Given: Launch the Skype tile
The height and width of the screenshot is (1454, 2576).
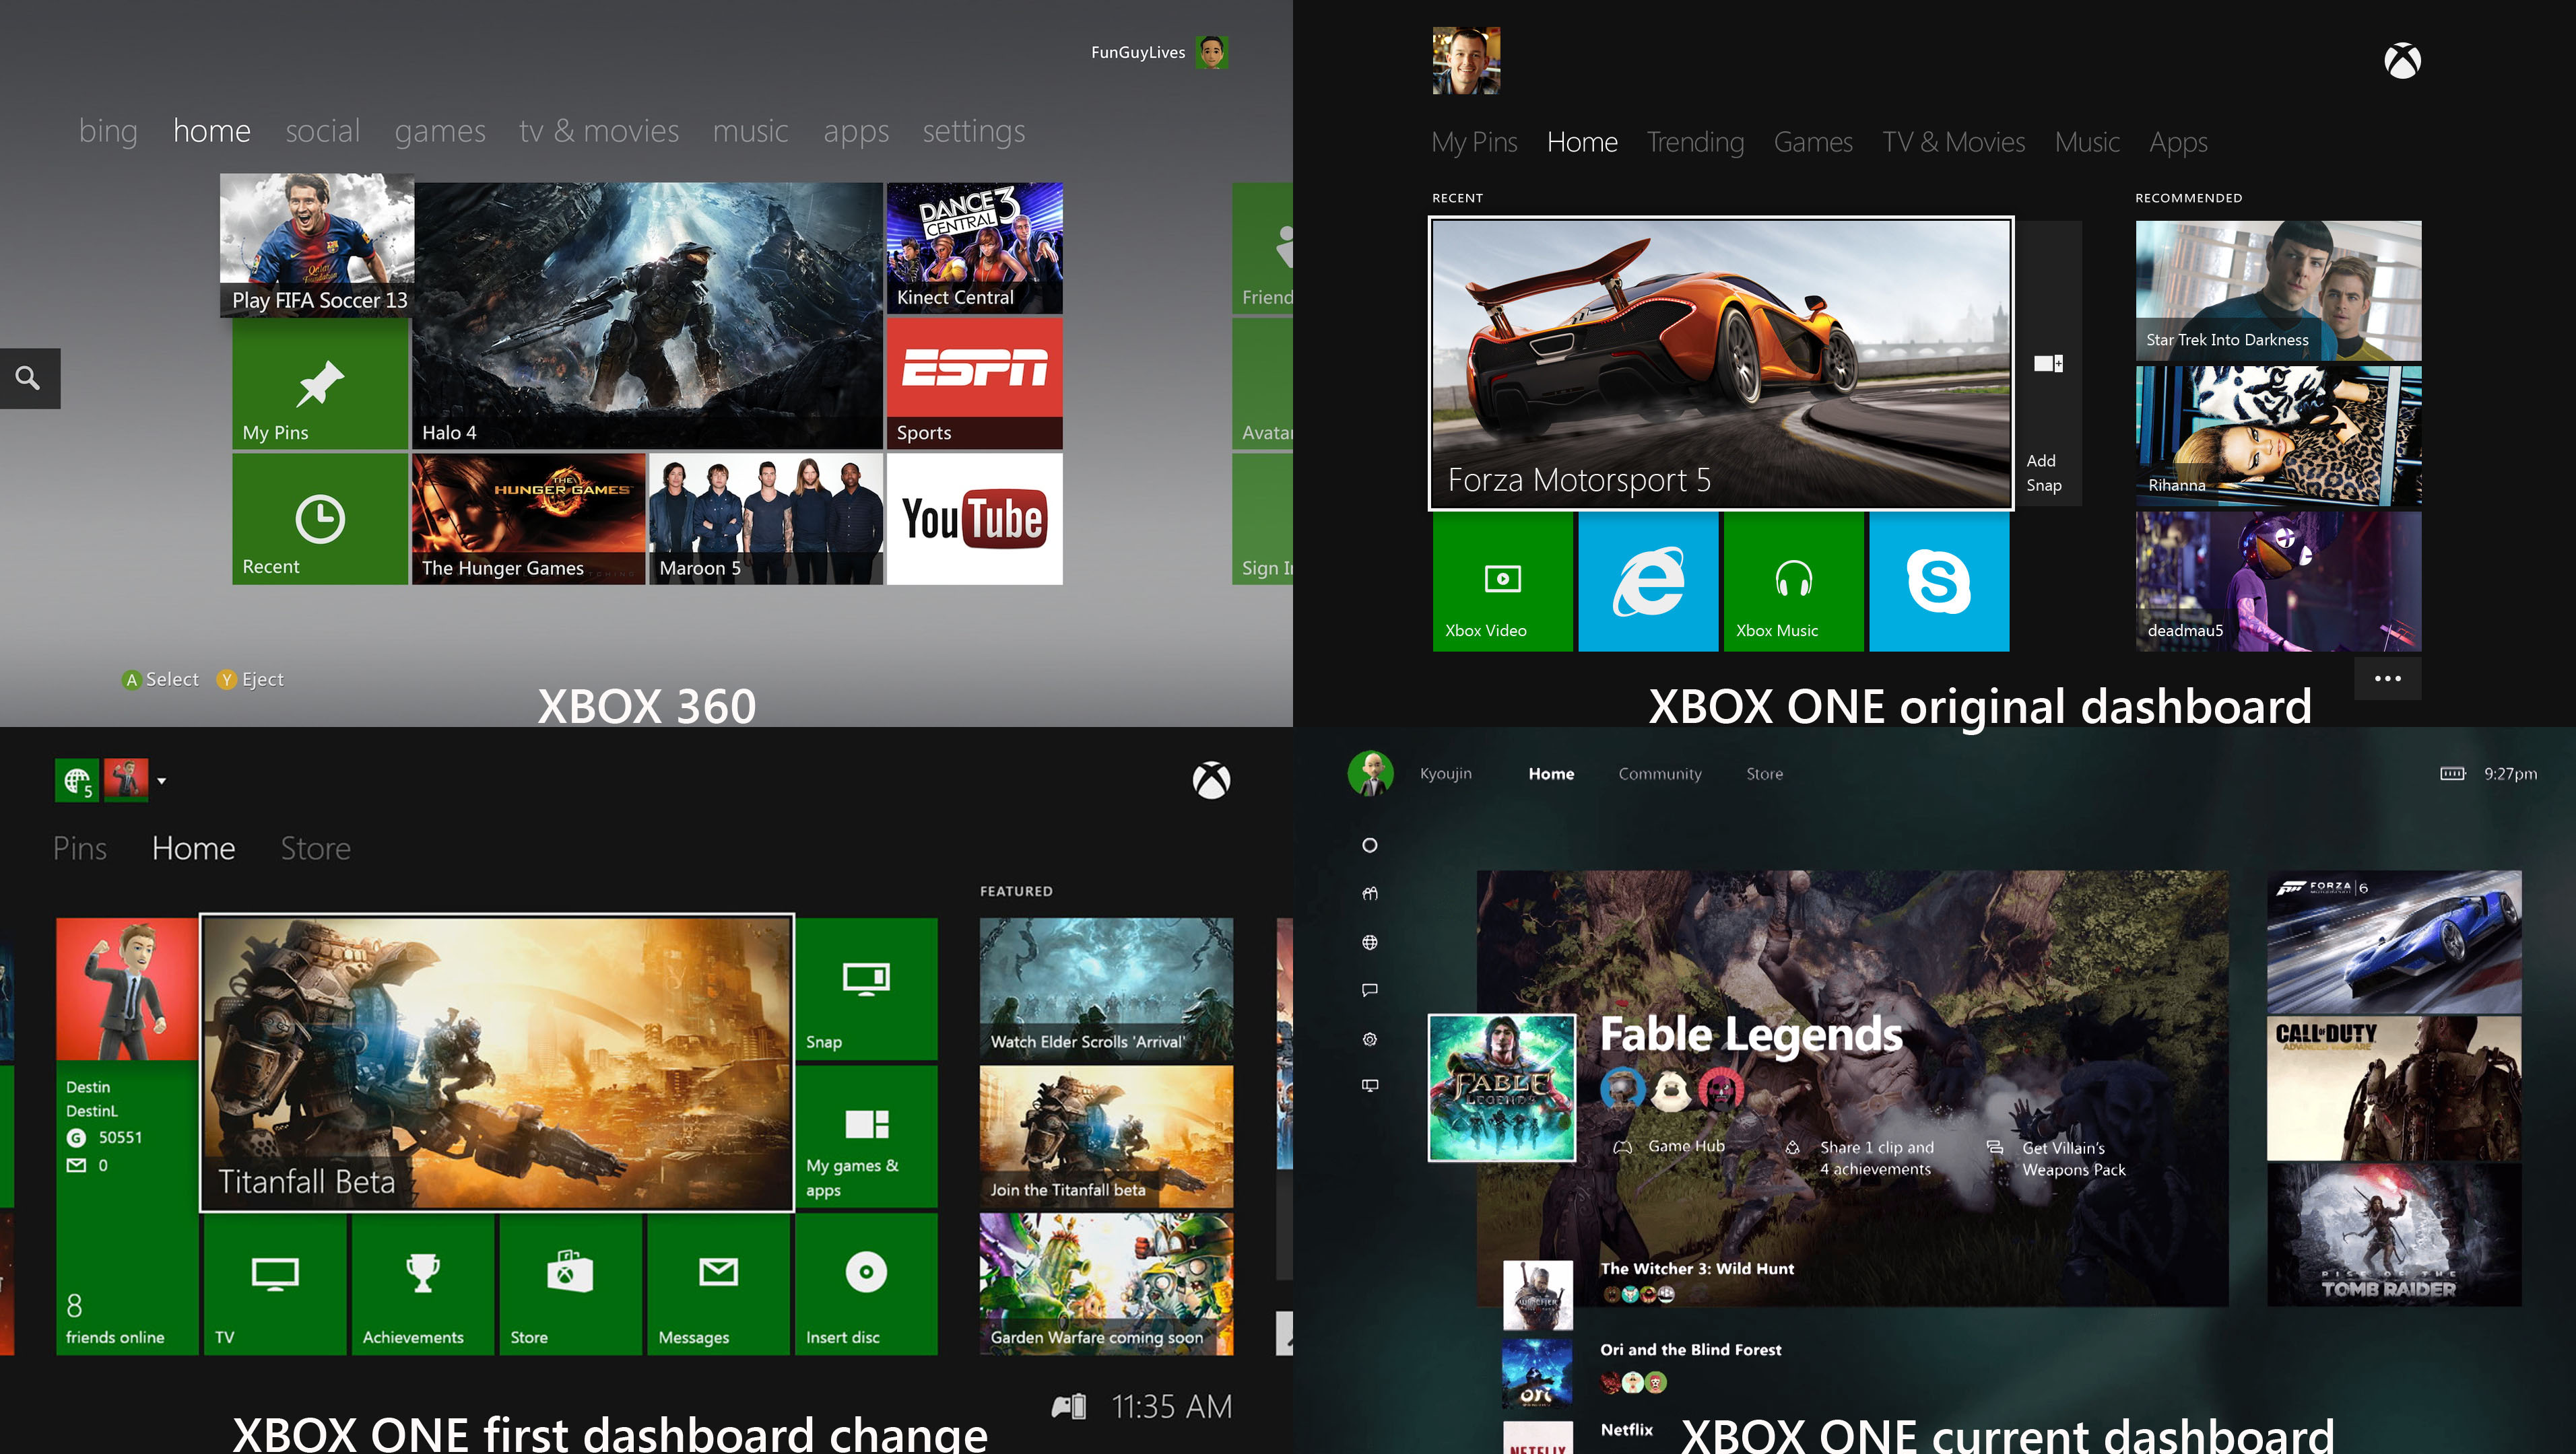Looking at the screenshot, I should (x=1938, y=582).
